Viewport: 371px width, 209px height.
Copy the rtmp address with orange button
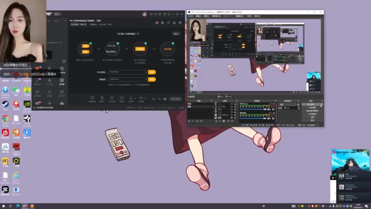point(152,72)
